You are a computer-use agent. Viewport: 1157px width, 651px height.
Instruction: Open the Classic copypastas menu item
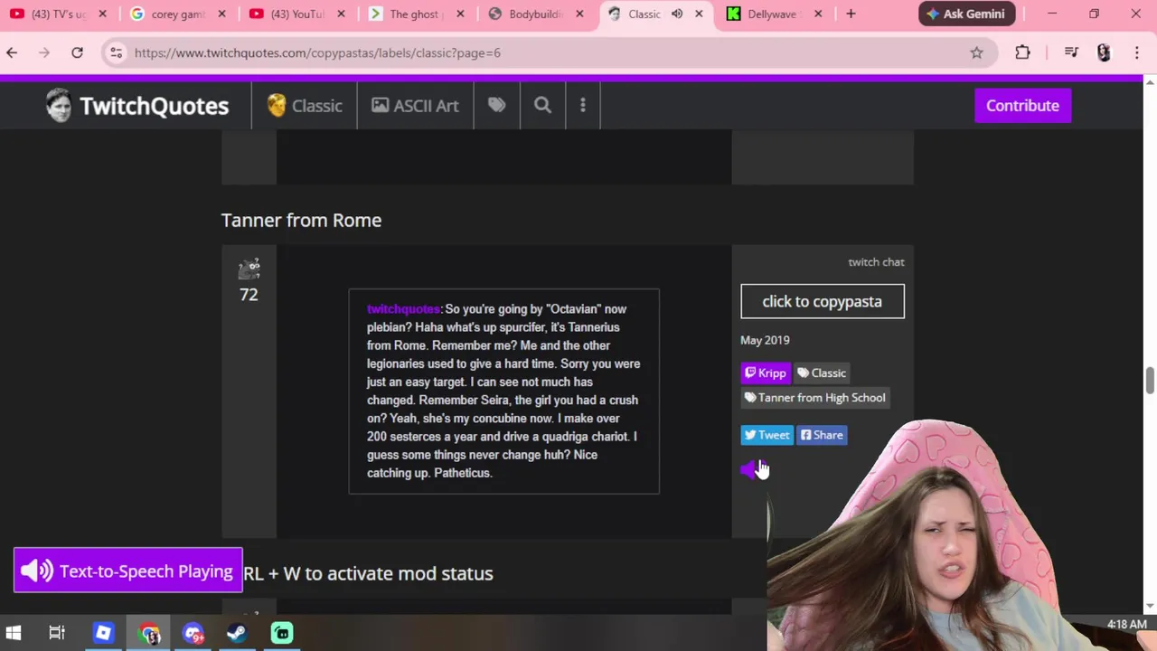click(x=305, y=106)
